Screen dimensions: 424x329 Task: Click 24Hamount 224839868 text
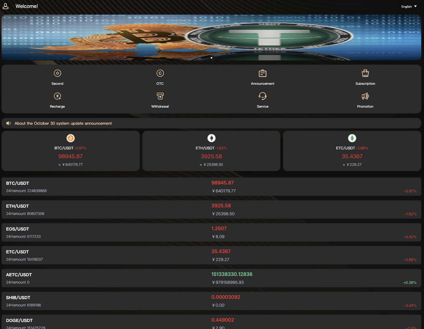coord(26,191)
